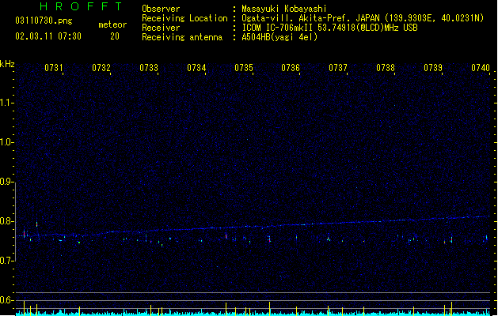The width and height of the screenshot is (498, 316).
Task: Select the receiver value ICOM IC-706mkII
Action: pos(278,28)
